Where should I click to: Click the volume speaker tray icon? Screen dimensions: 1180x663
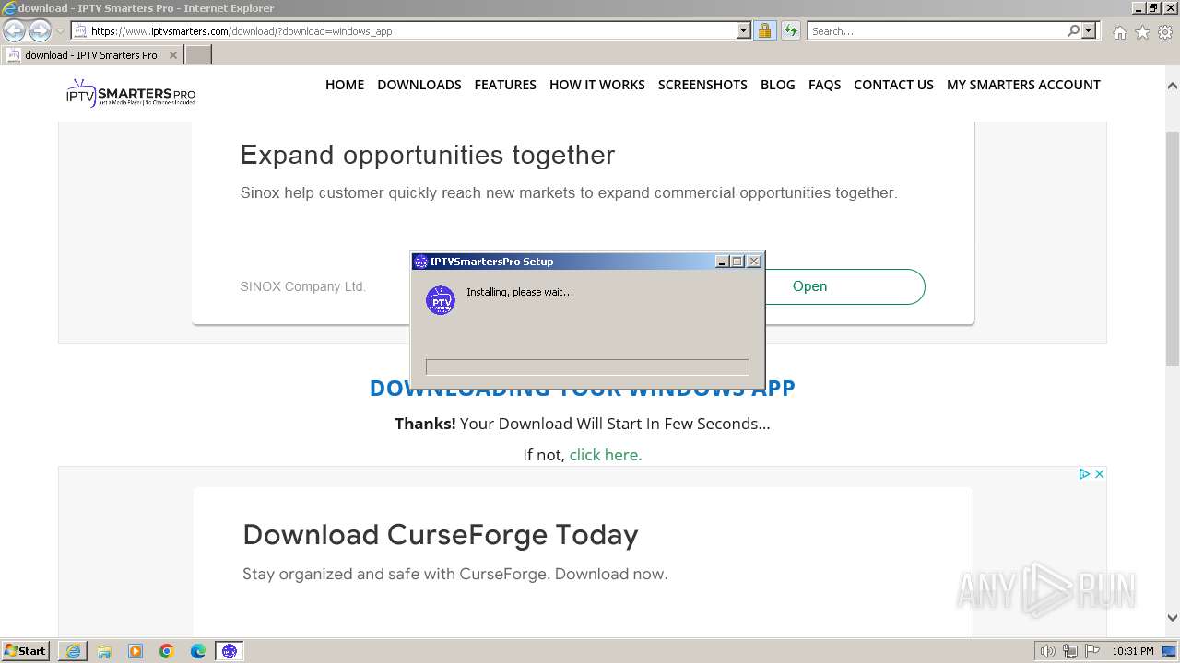[x=1048, y=651]
